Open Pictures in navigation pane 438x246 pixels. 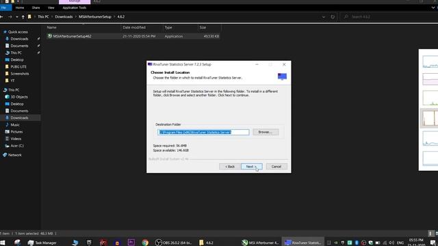point(16,132)
